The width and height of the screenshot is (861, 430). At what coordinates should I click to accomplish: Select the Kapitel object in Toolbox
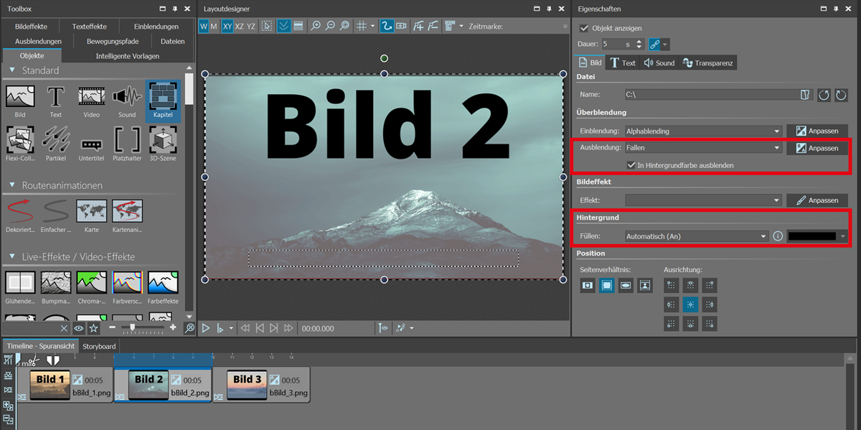point(163,99)
